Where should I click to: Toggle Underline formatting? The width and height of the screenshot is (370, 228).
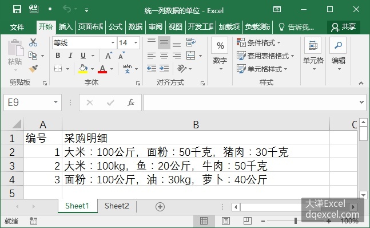click(x=83, y=56)
